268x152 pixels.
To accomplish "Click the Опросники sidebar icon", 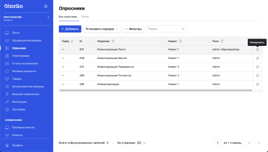I will (x=7, y=48).
